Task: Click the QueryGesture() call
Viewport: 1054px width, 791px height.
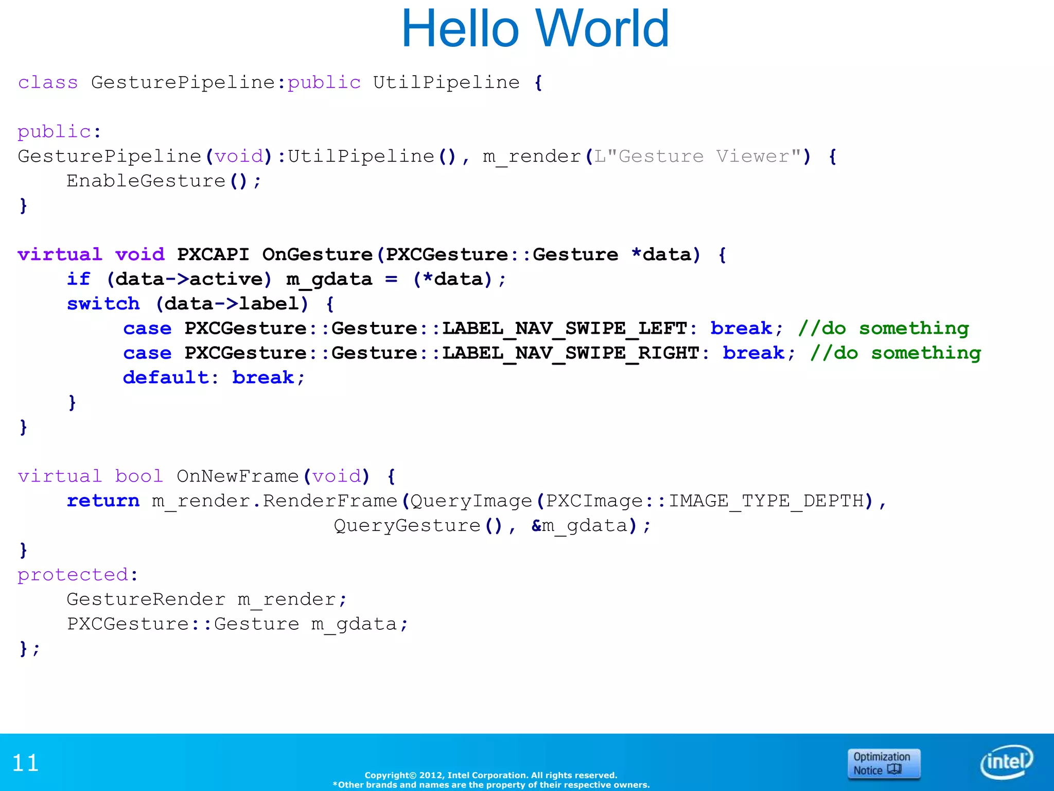Action: pyautogui.click(x=418, y=525)
